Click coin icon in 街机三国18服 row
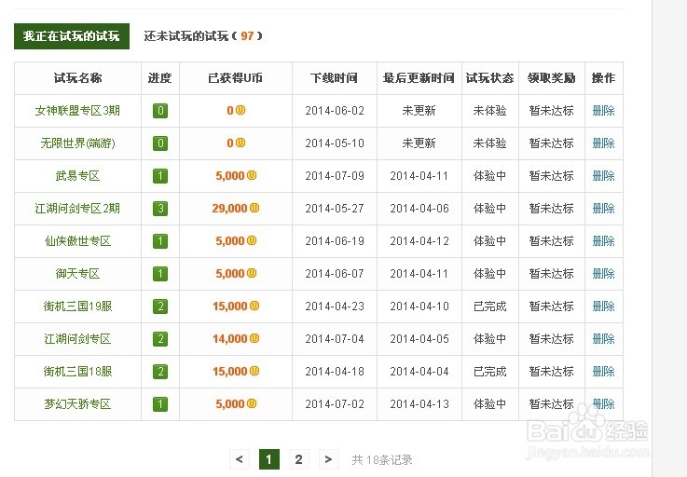The height and width of the screenshot is (477, 687). [254, 371]
